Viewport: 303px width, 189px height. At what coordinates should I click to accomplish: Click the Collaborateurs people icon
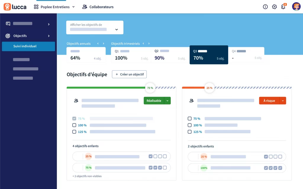click(x=85, y=7)
